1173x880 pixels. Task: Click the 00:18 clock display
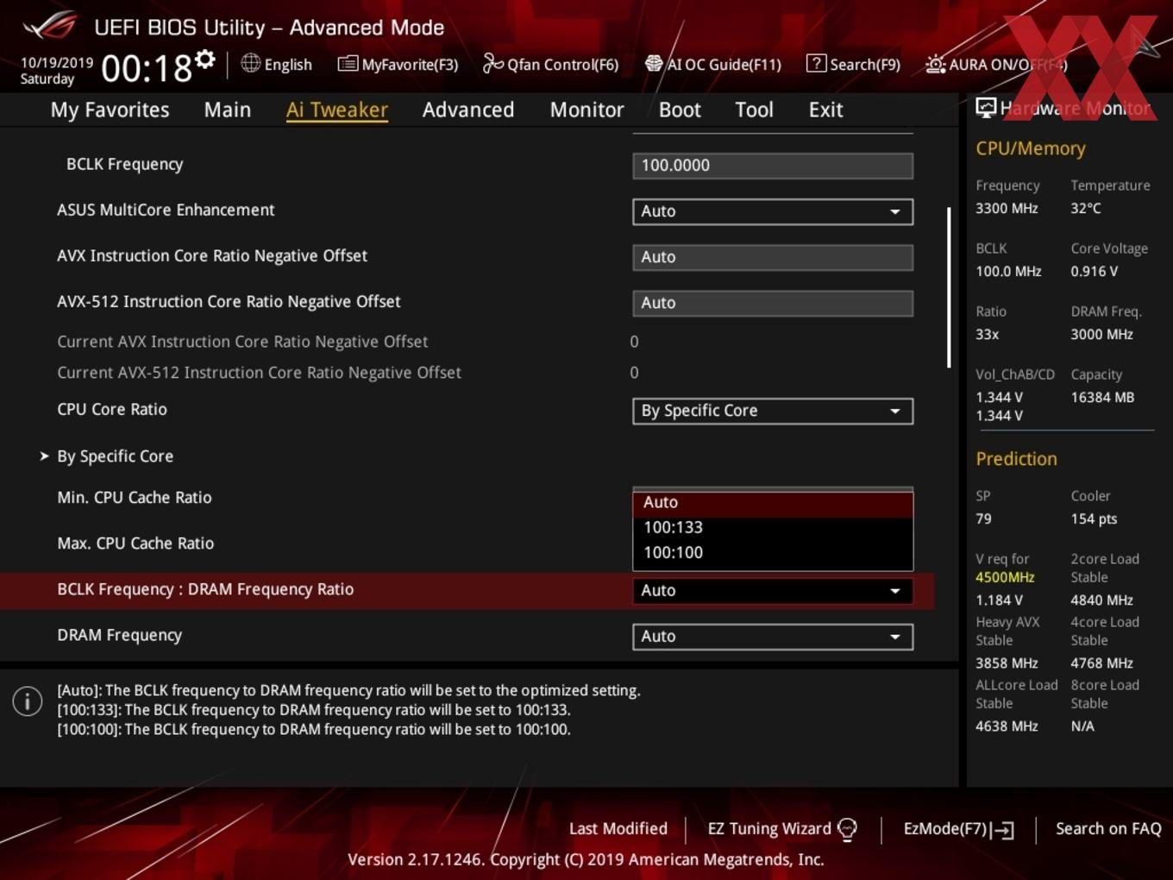(146, 68)
